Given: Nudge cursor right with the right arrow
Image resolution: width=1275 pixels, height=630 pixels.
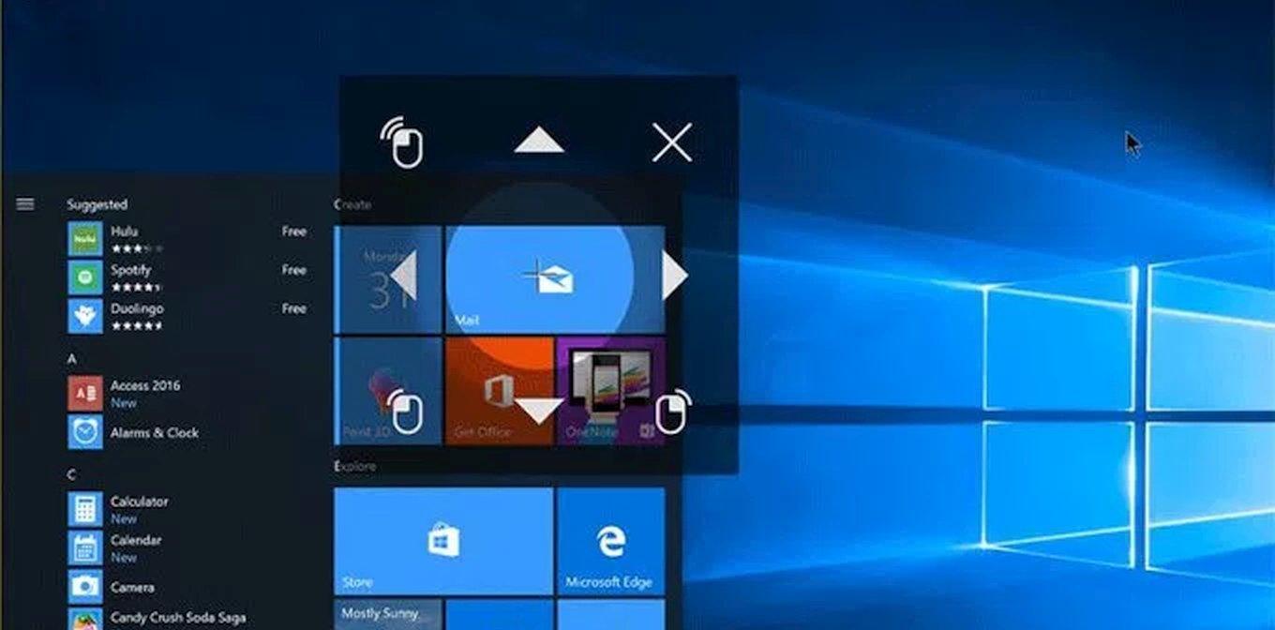Looking at the screenshot, I should pyautogui.click(x=675, y=276).
